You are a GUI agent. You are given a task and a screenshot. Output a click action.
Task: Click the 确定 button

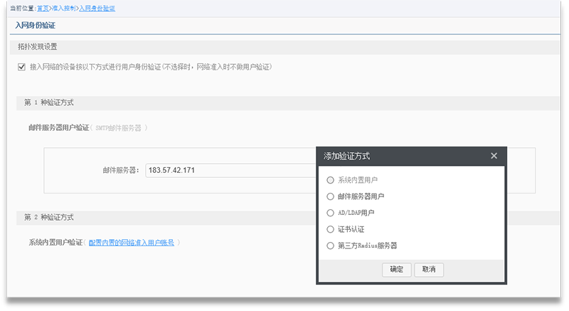pos(397,269)
